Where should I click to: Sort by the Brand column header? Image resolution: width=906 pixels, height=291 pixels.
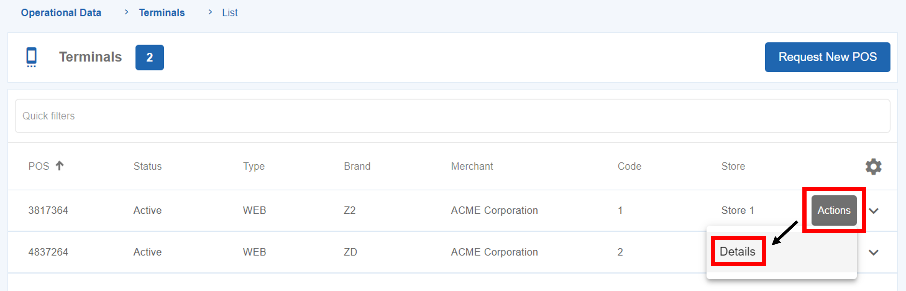point(357,166)
